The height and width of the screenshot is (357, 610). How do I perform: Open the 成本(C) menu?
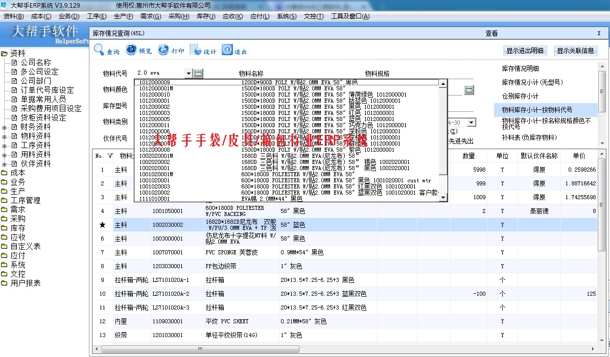tap(41, 16)
